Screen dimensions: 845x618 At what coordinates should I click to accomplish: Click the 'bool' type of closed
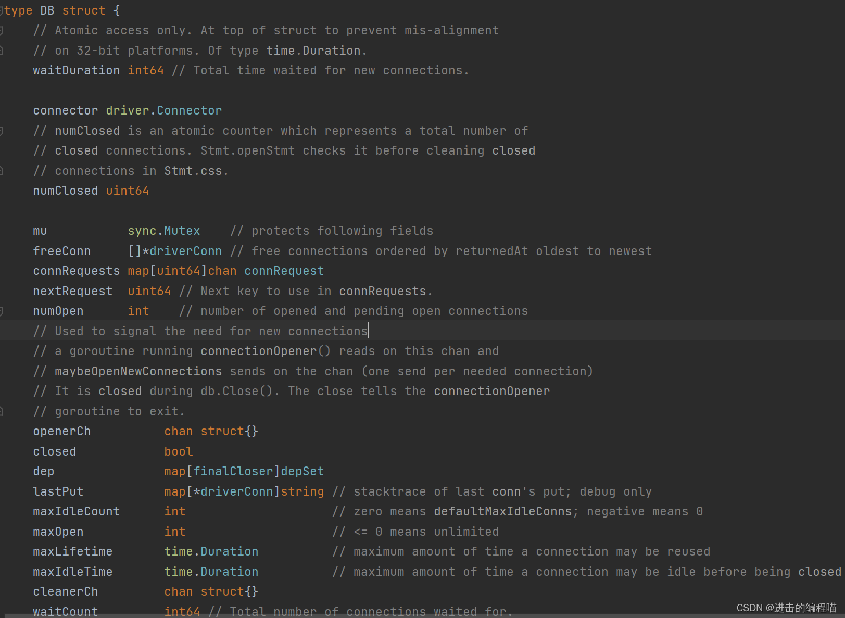pos(179,451)
